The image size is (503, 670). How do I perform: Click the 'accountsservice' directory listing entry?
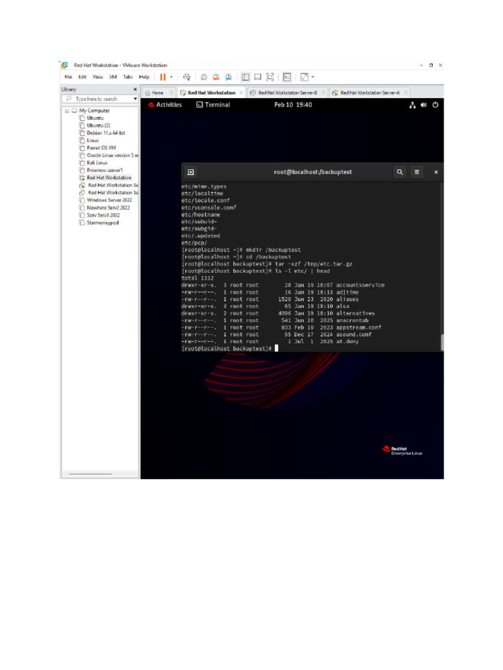coord(360,285)
